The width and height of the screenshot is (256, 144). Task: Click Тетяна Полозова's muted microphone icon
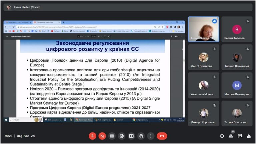tap(248, 105)
